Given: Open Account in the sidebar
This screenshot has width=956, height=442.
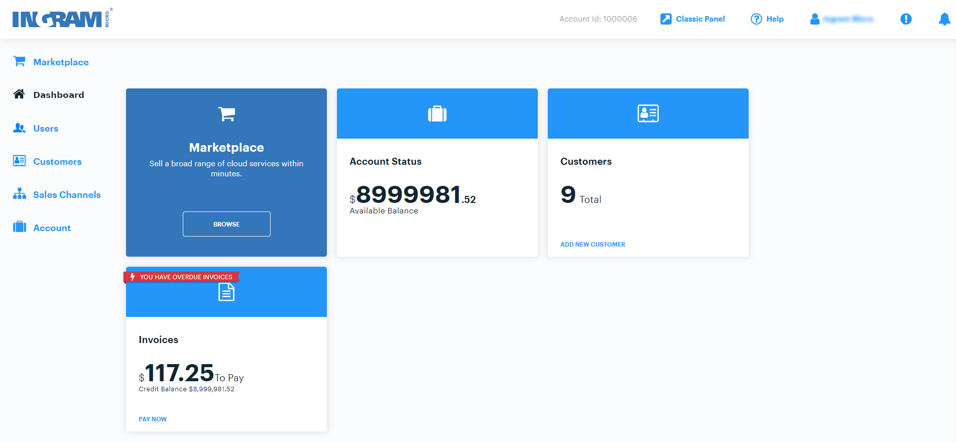Looking at the screenshot, I should click(52, 228).
